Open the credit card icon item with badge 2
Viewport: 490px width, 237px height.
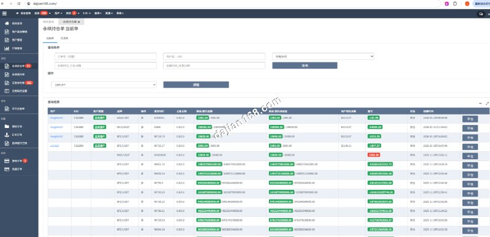click(7, 160)
